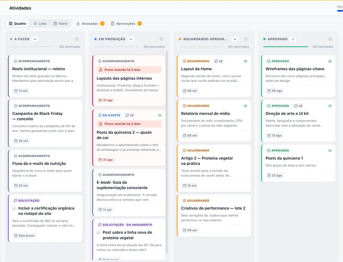Click the v2 version icon on Layout da Home

219,61
